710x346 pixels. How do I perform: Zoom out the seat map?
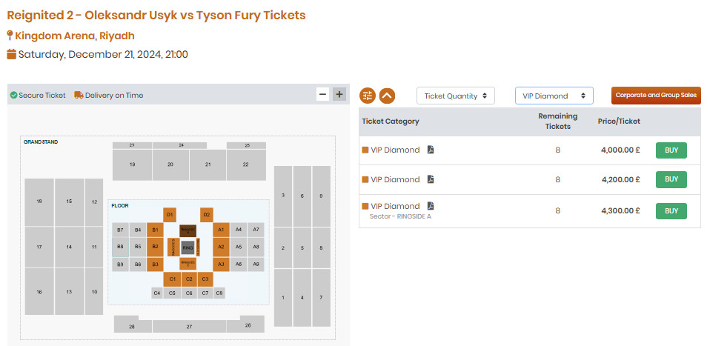[322, 94]
